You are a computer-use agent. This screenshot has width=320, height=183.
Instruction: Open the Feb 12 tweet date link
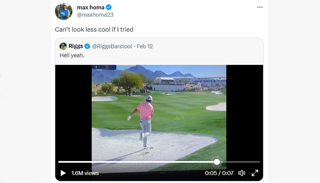tap(145, 46)
